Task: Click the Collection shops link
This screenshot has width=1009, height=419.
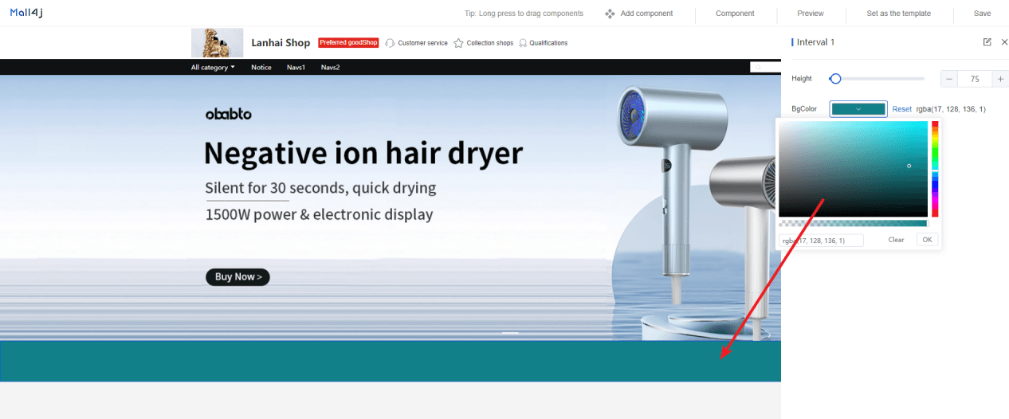Action: tap(490, 43)
